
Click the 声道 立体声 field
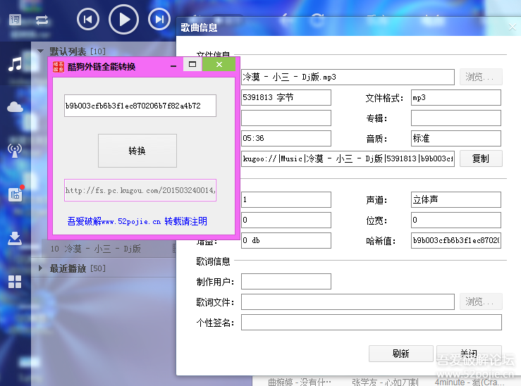[x=456, y=199]
